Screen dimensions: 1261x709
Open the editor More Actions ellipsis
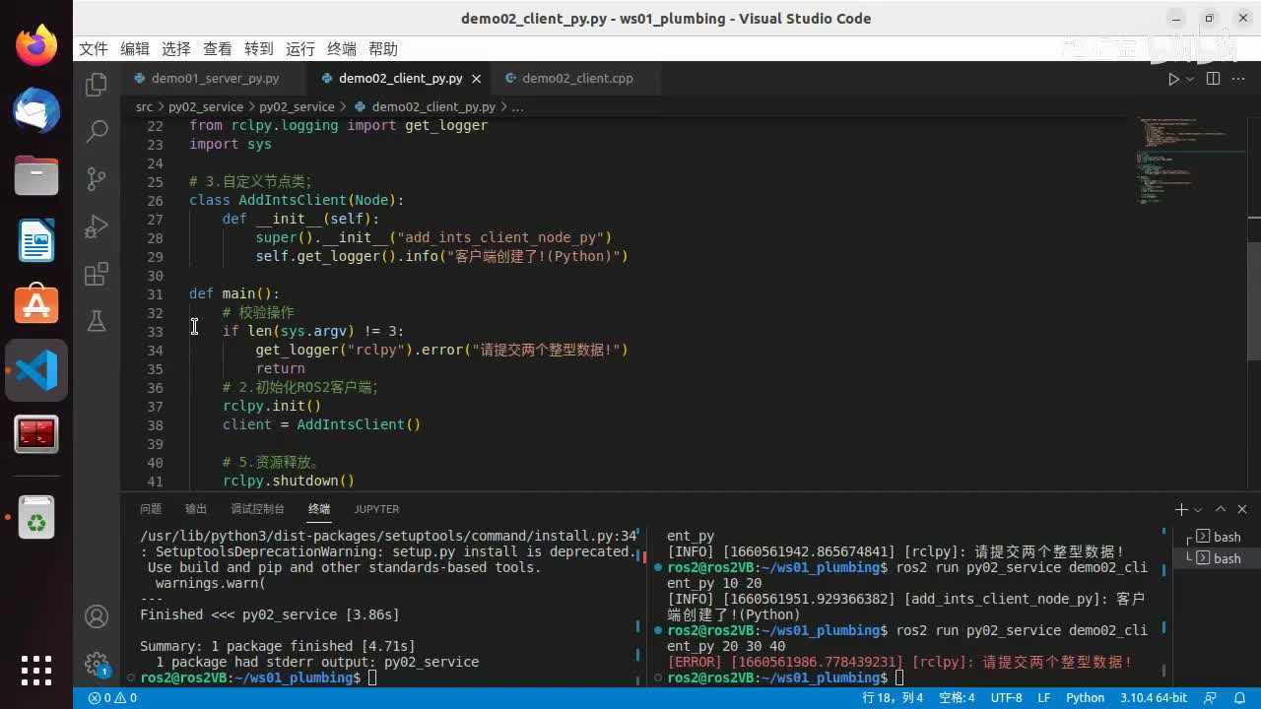[1239, 79]
